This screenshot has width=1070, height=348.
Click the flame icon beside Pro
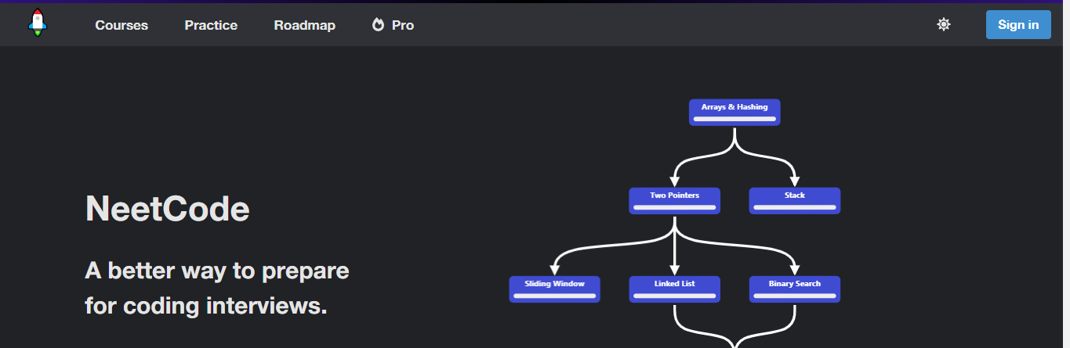tap(378, 25)
